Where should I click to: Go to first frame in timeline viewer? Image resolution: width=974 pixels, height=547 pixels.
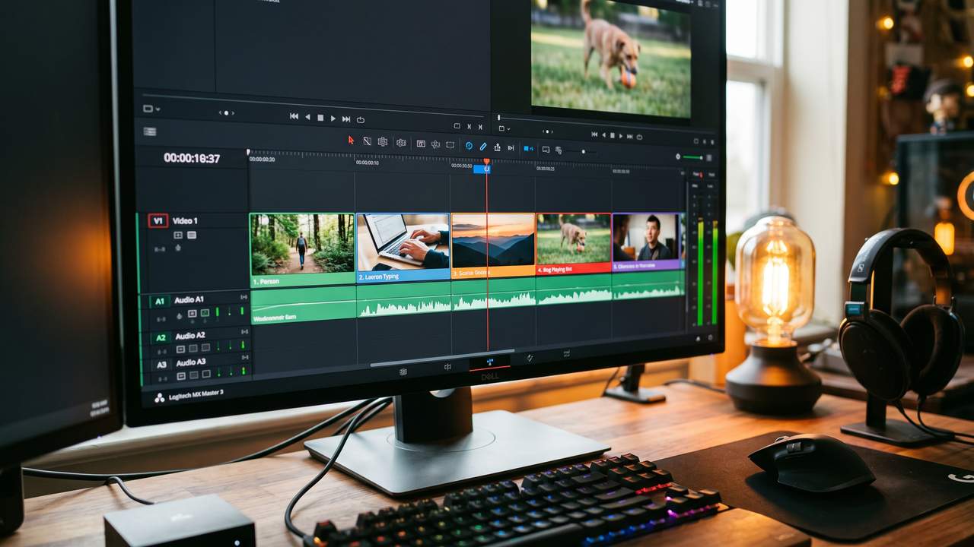point(594,134)
